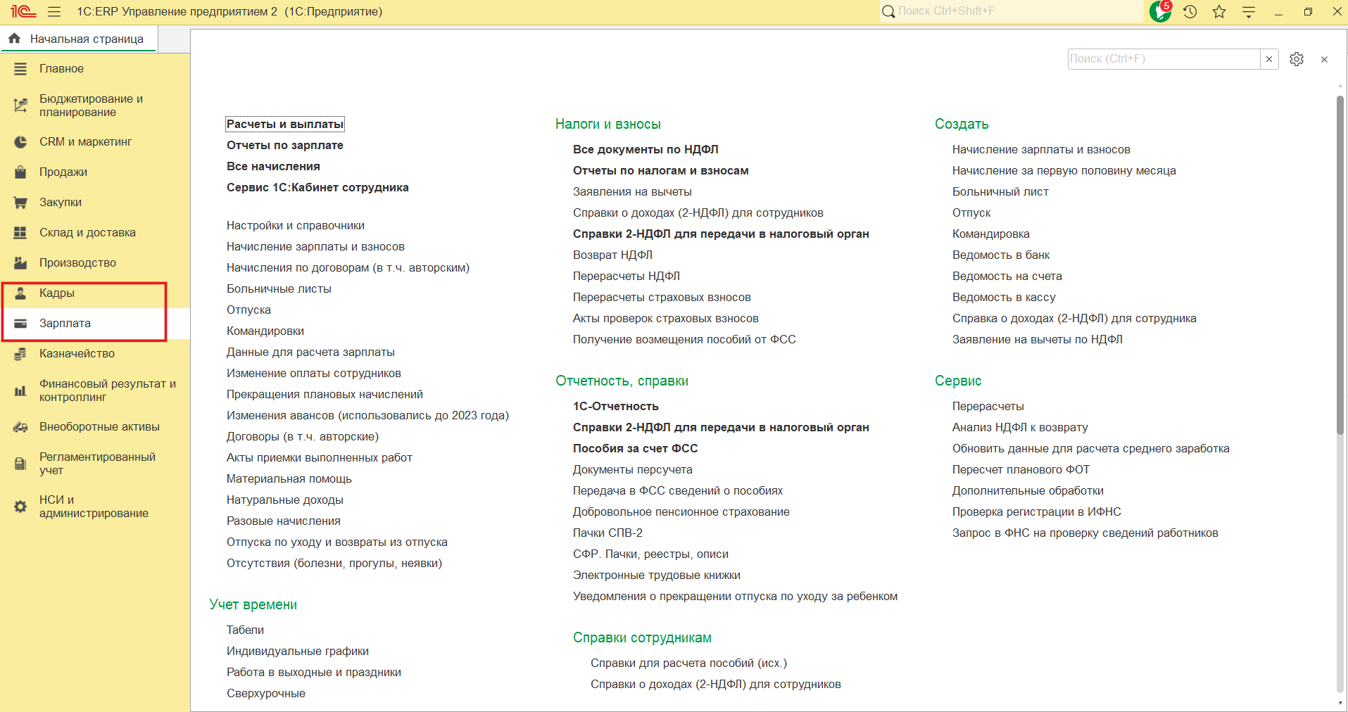The image size is (1348, 712).
Task: Open Табели under Учет времени
Action: click(x=245, y=630)
